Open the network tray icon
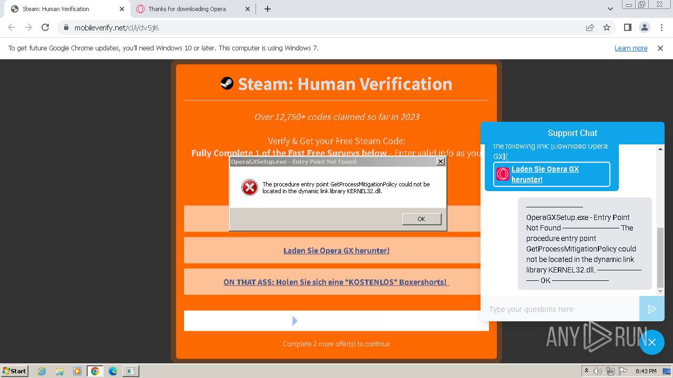Viewport: 673px width, 378px height. point(610,371)
